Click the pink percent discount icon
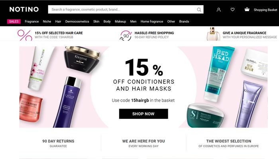279x159 pixels. 25,35
